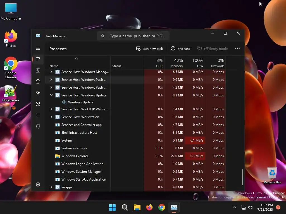Open the volume icon in system tray

250,207
